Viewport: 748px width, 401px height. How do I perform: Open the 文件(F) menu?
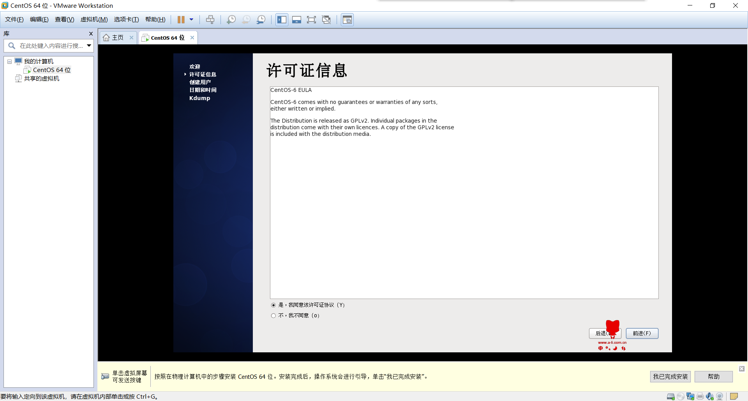(14, 19)
